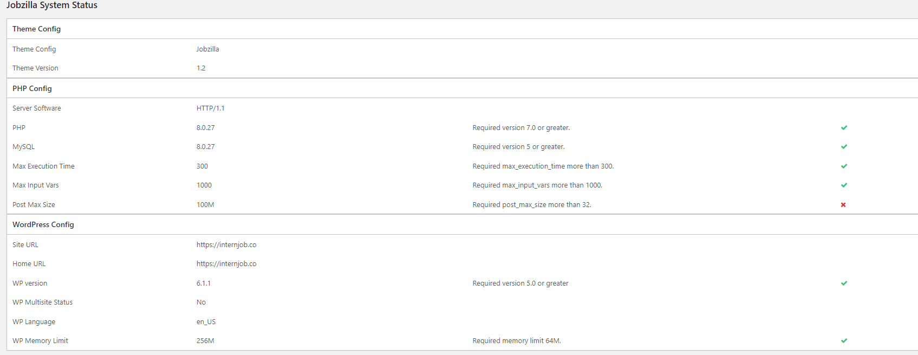
Task: Click the green check for Max Input Vars
Action: 844,185
